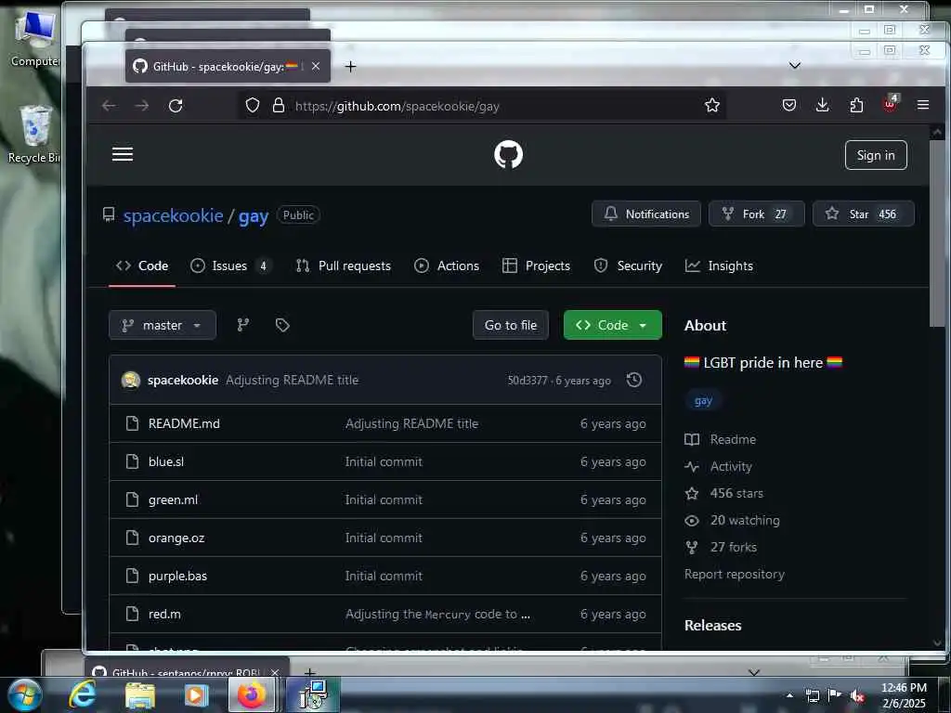View tags using the tag icon
951x713 pixels.
282,325
